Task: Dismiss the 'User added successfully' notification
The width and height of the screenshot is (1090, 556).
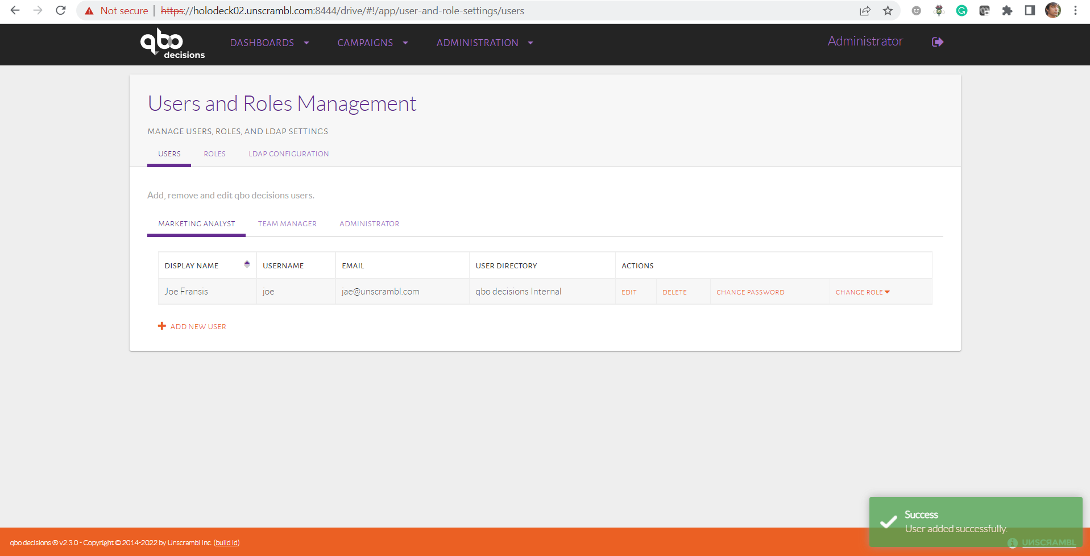Action: tap(976, 522)
